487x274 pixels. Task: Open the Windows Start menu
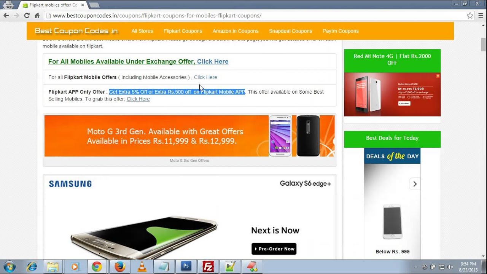[x=9, y=267]
